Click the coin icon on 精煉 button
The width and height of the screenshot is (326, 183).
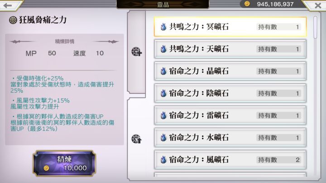tap(46, 168)
